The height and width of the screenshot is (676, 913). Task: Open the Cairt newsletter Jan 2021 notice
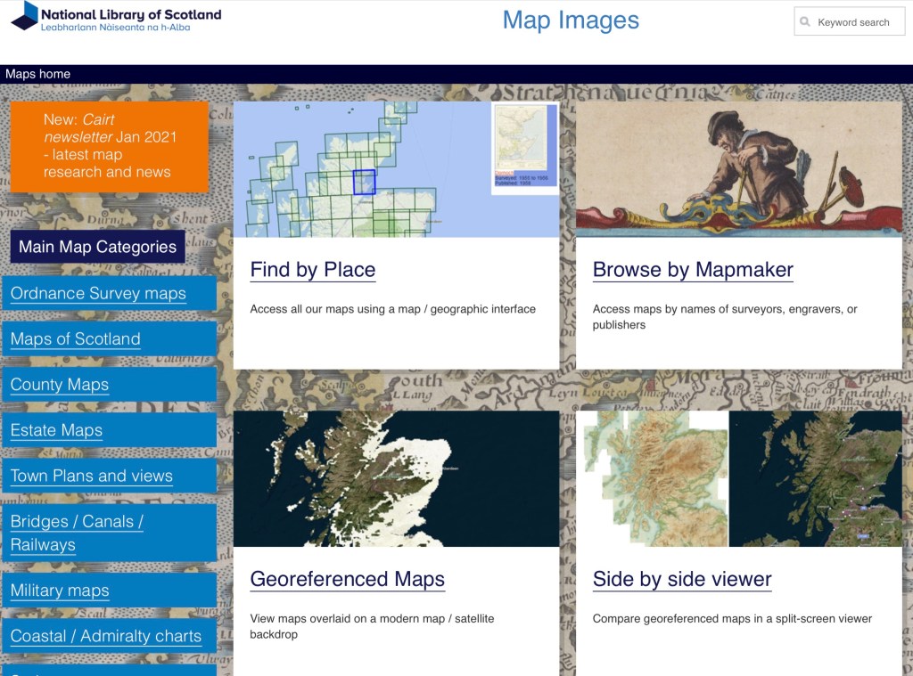click(109, 145)
